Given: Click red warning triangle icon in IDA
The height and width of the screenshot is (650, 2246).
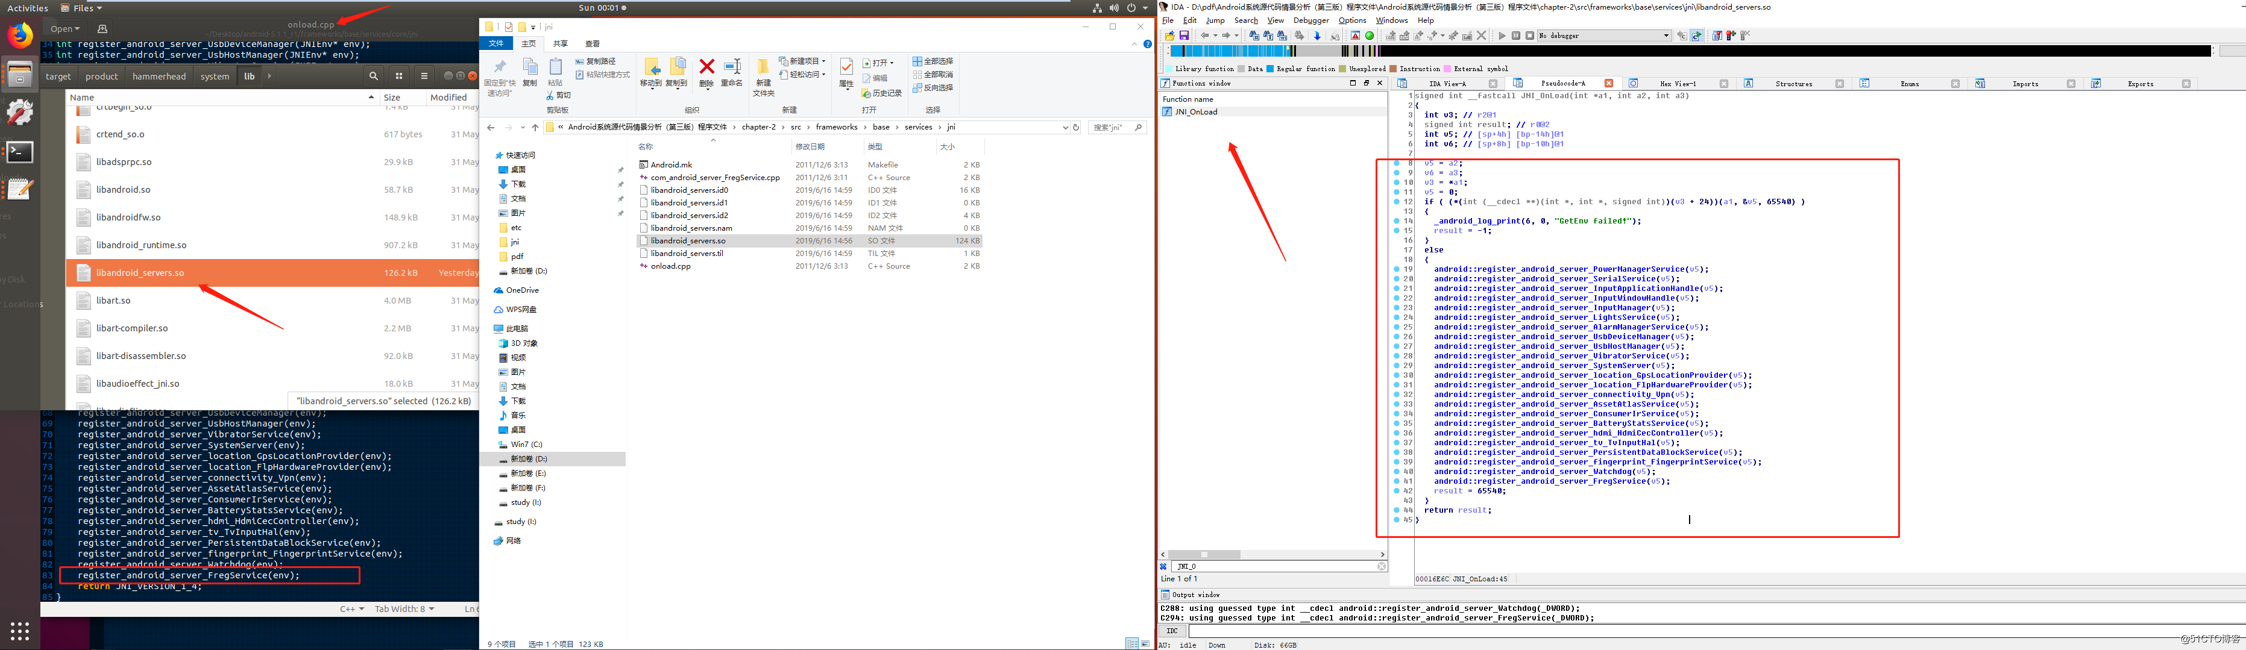Looking at the screenshot, I should click(1356, 36).
